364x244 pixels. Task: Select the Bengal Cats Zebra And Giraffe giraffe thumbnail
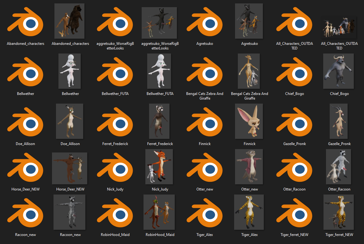point(249,71)
